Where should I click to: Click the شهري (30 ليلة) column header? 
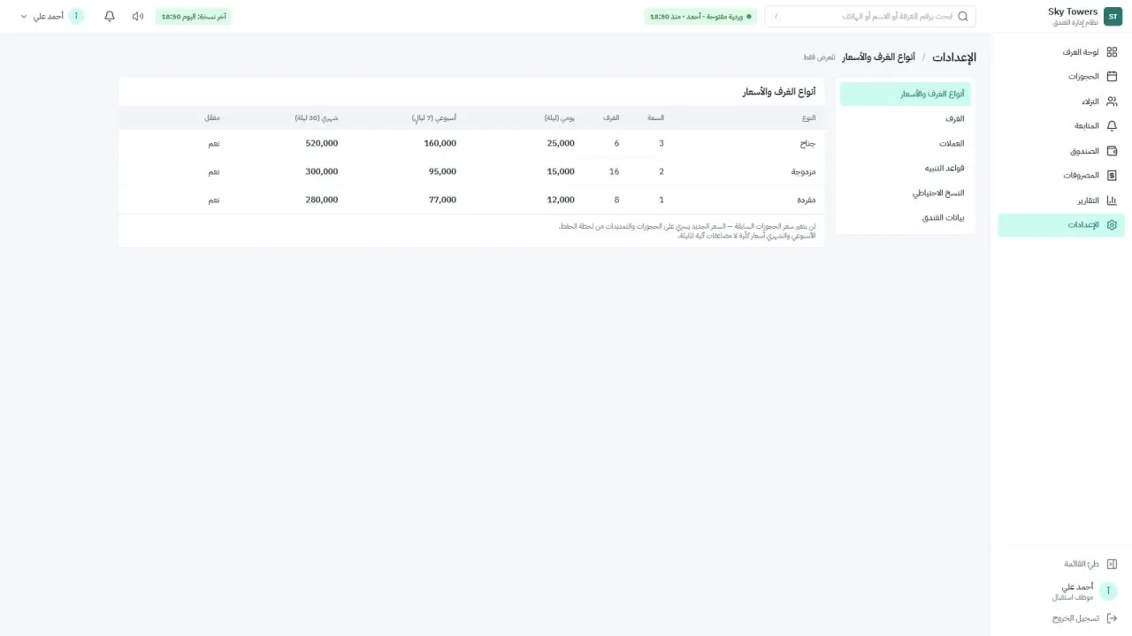click(317, 117)
